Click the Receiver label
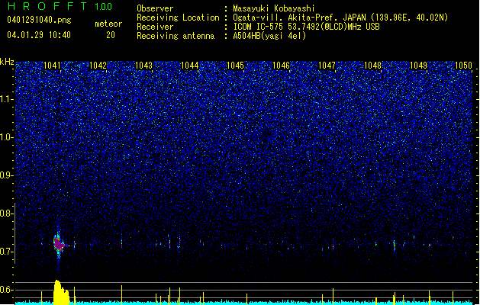The width and height of the screenshot is (480, 305). tap(155, 27)
